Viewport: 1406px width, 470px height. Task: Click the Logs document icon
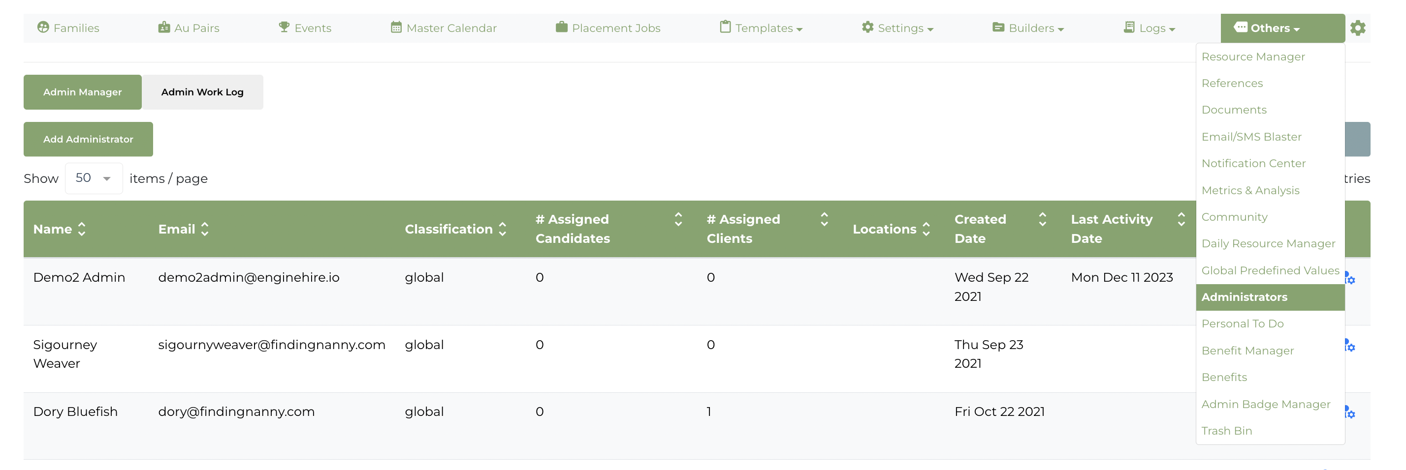point(1129,27)
